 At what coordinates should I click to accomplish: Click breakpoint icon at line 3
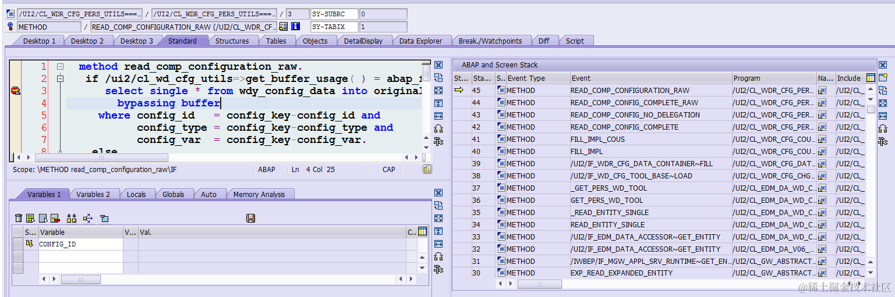coord(16,91)
